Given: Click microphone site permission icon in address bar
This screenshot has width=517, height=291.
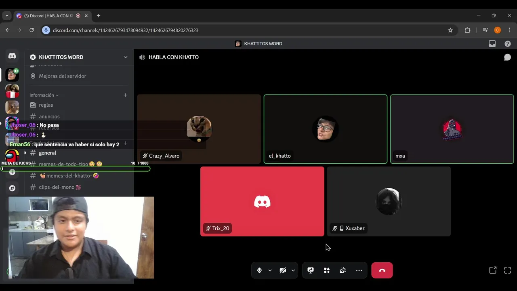Looking at the screenshot, I should 46,30.
